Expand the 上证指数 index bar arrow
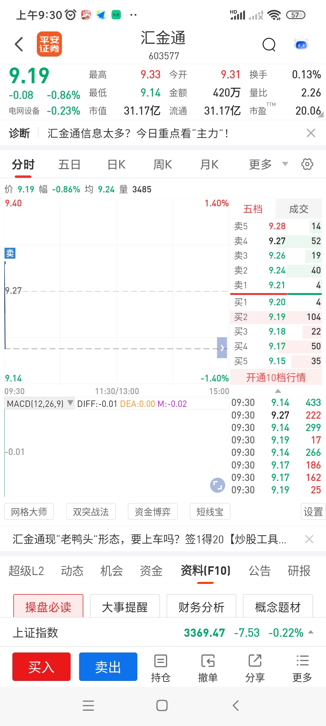This screenshot has width=326, height=726. pos(311,632)
